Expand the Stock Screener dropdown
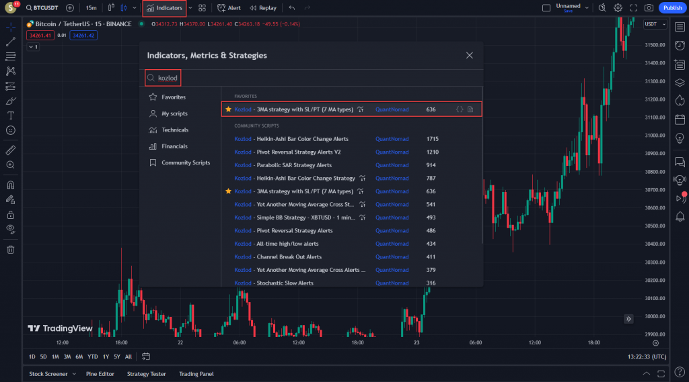 74,374
